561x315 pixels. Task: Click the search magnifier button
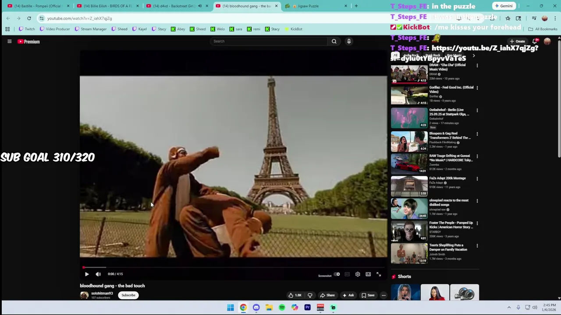(334, 41)
